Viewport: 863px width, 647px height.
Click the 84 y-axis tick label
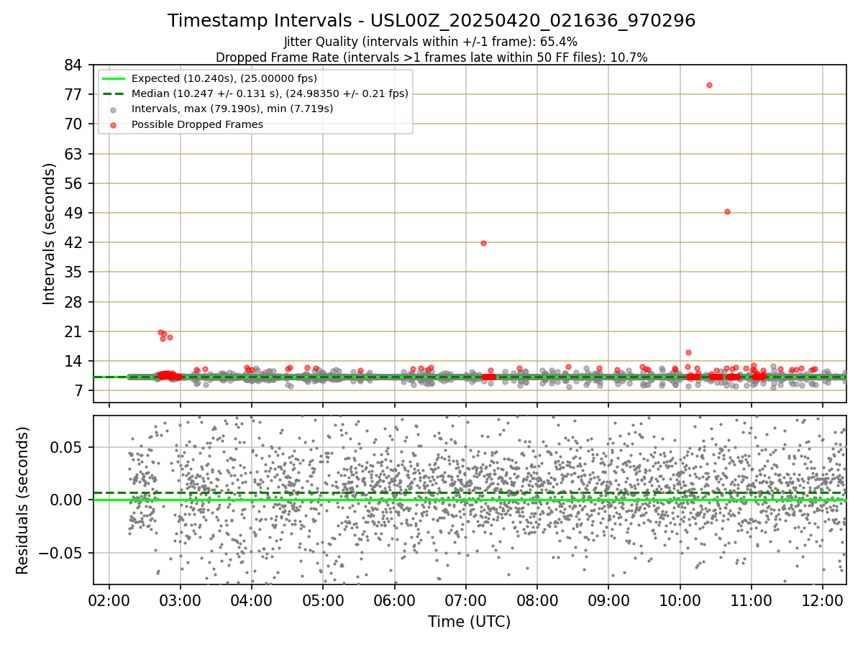[x=74, y=65]
